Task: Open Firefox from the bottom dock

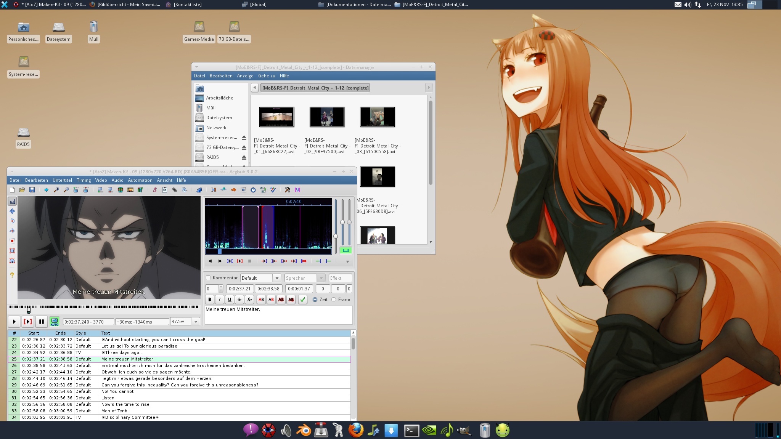Action: 356,430
